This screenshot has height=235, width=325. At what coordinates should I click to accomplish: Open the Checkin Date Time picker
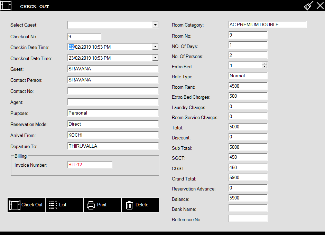tap(155, 47)
